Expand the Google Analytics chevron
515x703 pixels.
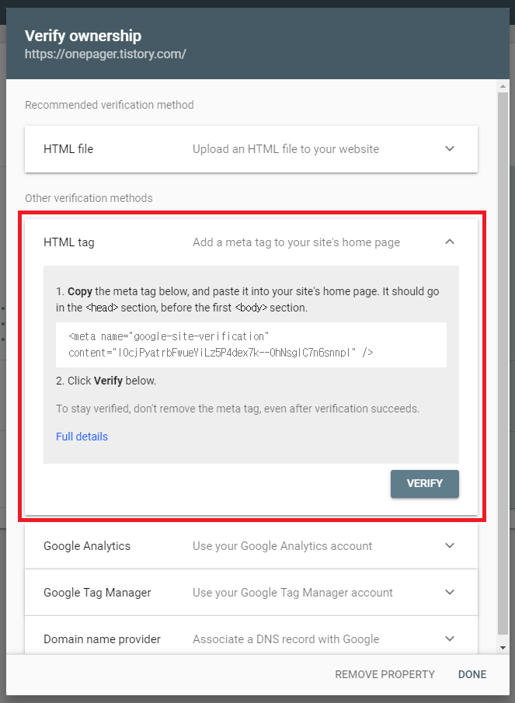point(450,545)
